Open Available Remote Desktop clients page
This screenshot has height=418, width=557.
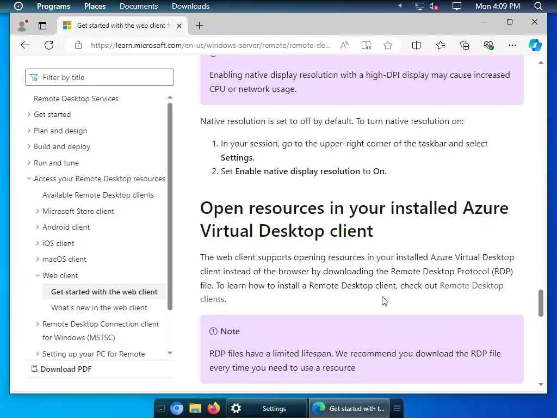(98, 195)
